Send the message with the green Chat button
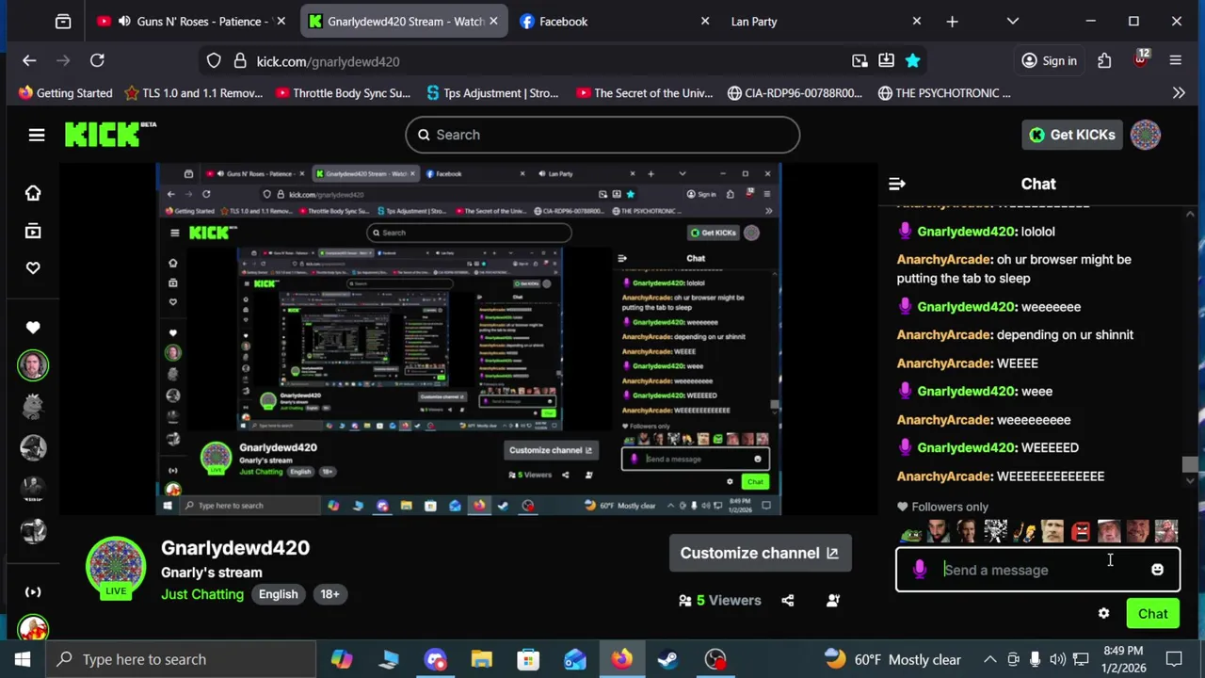This screenshot has height=678, width=1205. [x=1152, y=614]
